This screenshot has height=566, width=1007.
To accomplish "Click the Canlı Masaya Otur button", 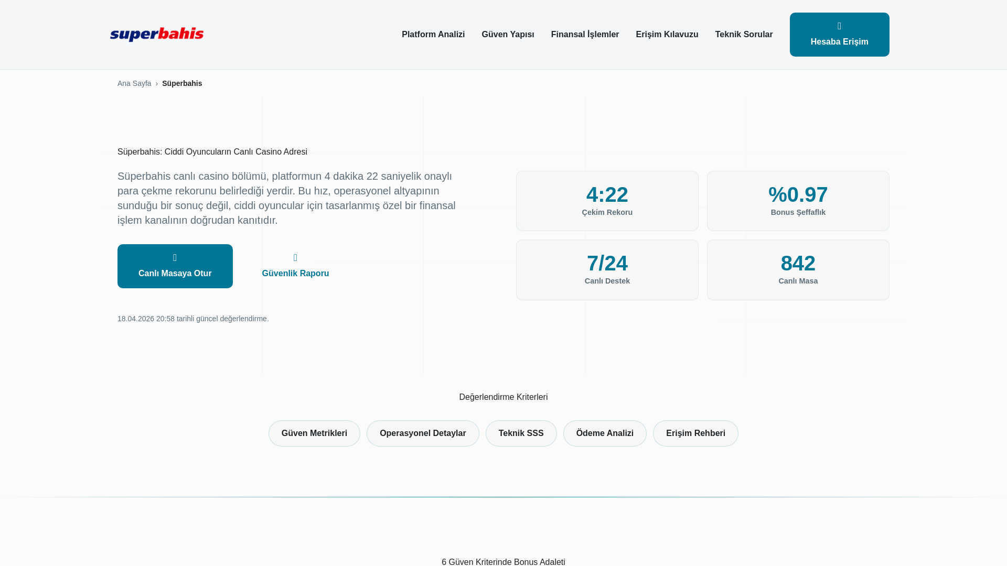I will [175, 266].
